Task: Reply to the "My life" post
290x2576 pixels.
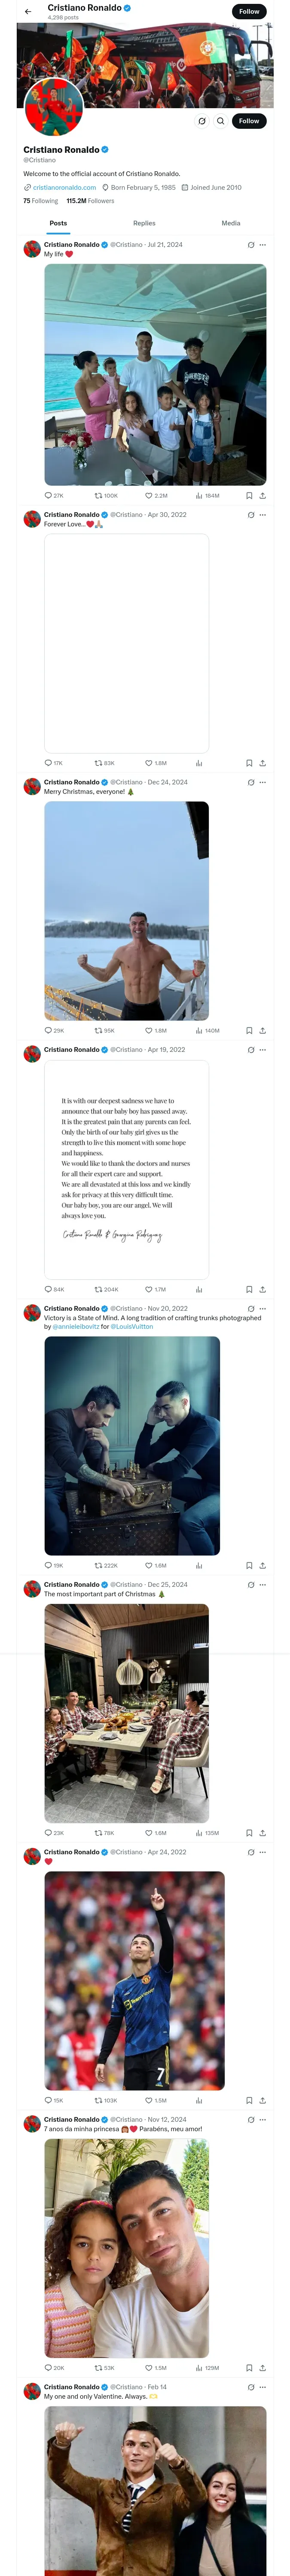Action: pyautogui.click(x=48, y=495)
